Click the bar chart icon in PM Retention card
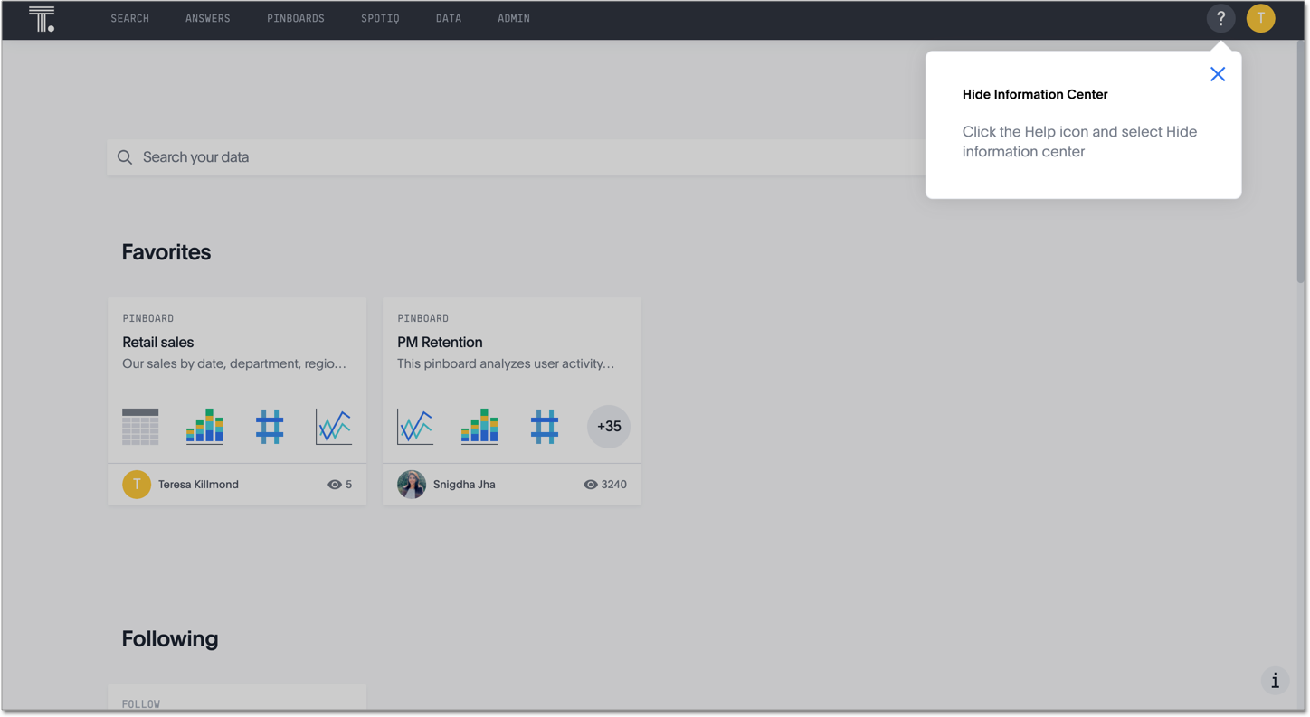Screen dimensions: 1310x717 479,427
